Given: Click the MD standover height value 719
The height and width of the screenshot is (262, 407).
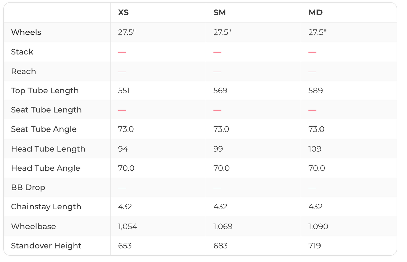Looking at the screenshot, I should [x=314, y=246].
